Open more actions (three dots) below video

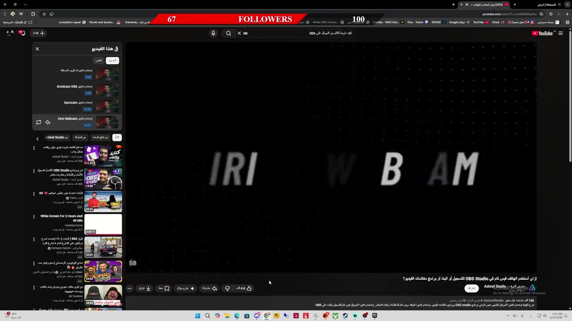[130, 288]
